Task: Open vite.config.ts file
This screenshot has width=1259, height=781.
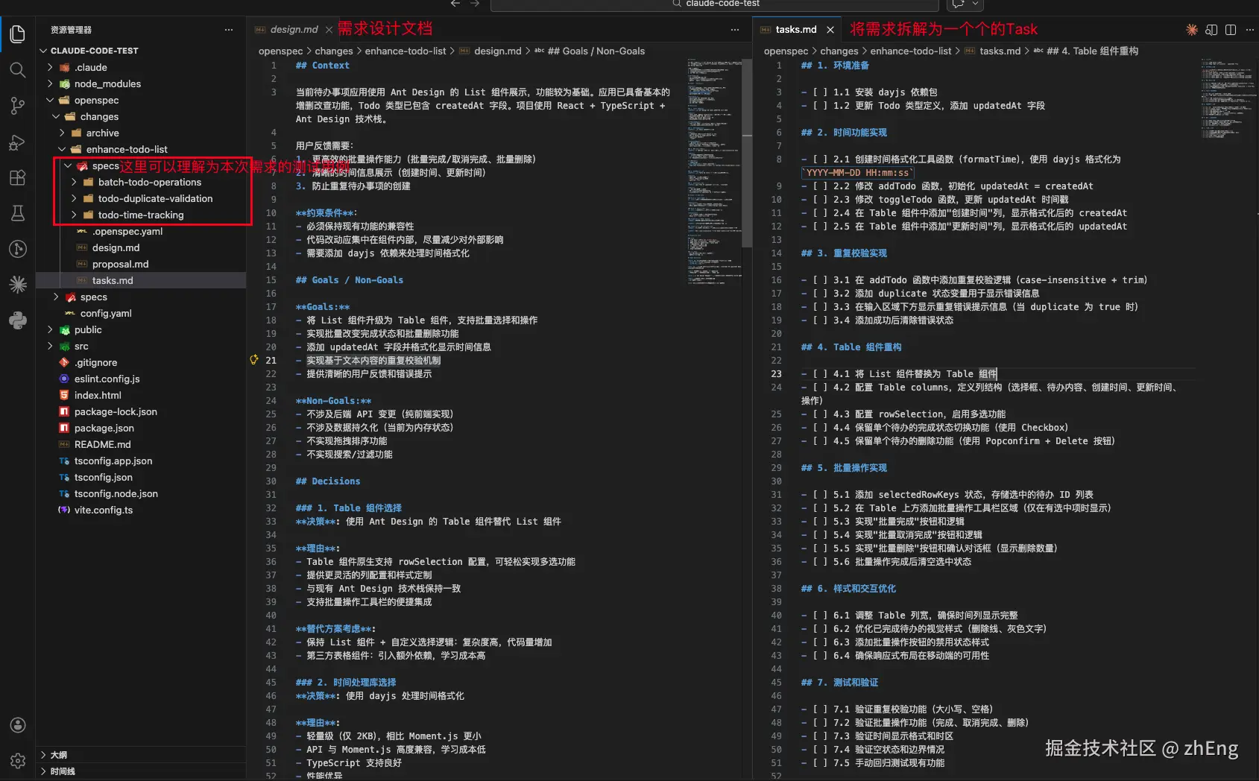Action: 104,510
